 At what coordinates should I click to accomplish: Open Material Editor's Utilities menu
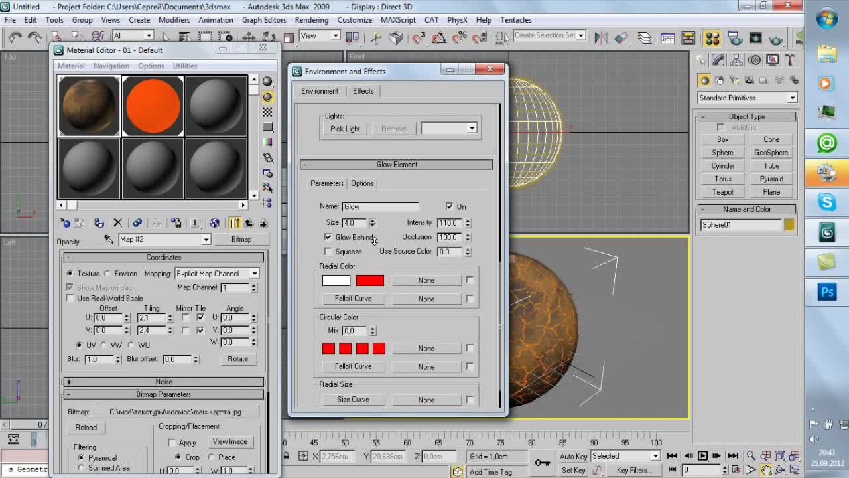[185, 66]
